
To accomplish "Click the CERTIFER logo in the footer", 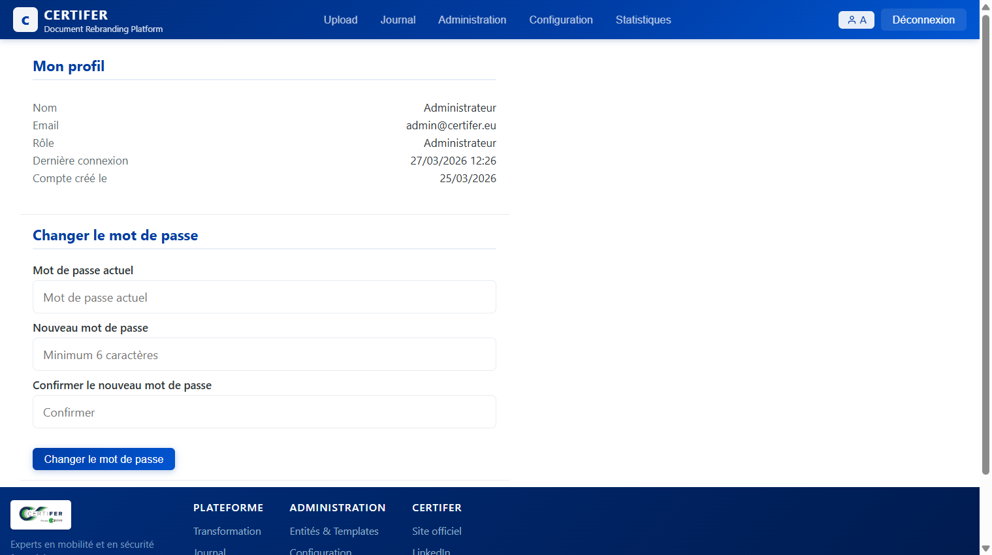I will coord(40,515).
